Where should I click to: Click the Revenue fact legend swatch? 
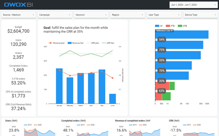[70, 43]
